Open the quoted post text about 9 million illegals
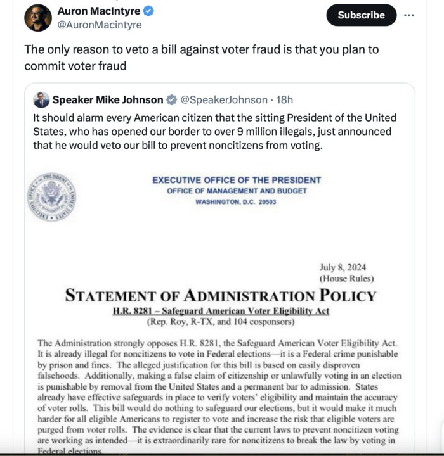The height and width of the screenshot is (456, 444). coord(215,132)
